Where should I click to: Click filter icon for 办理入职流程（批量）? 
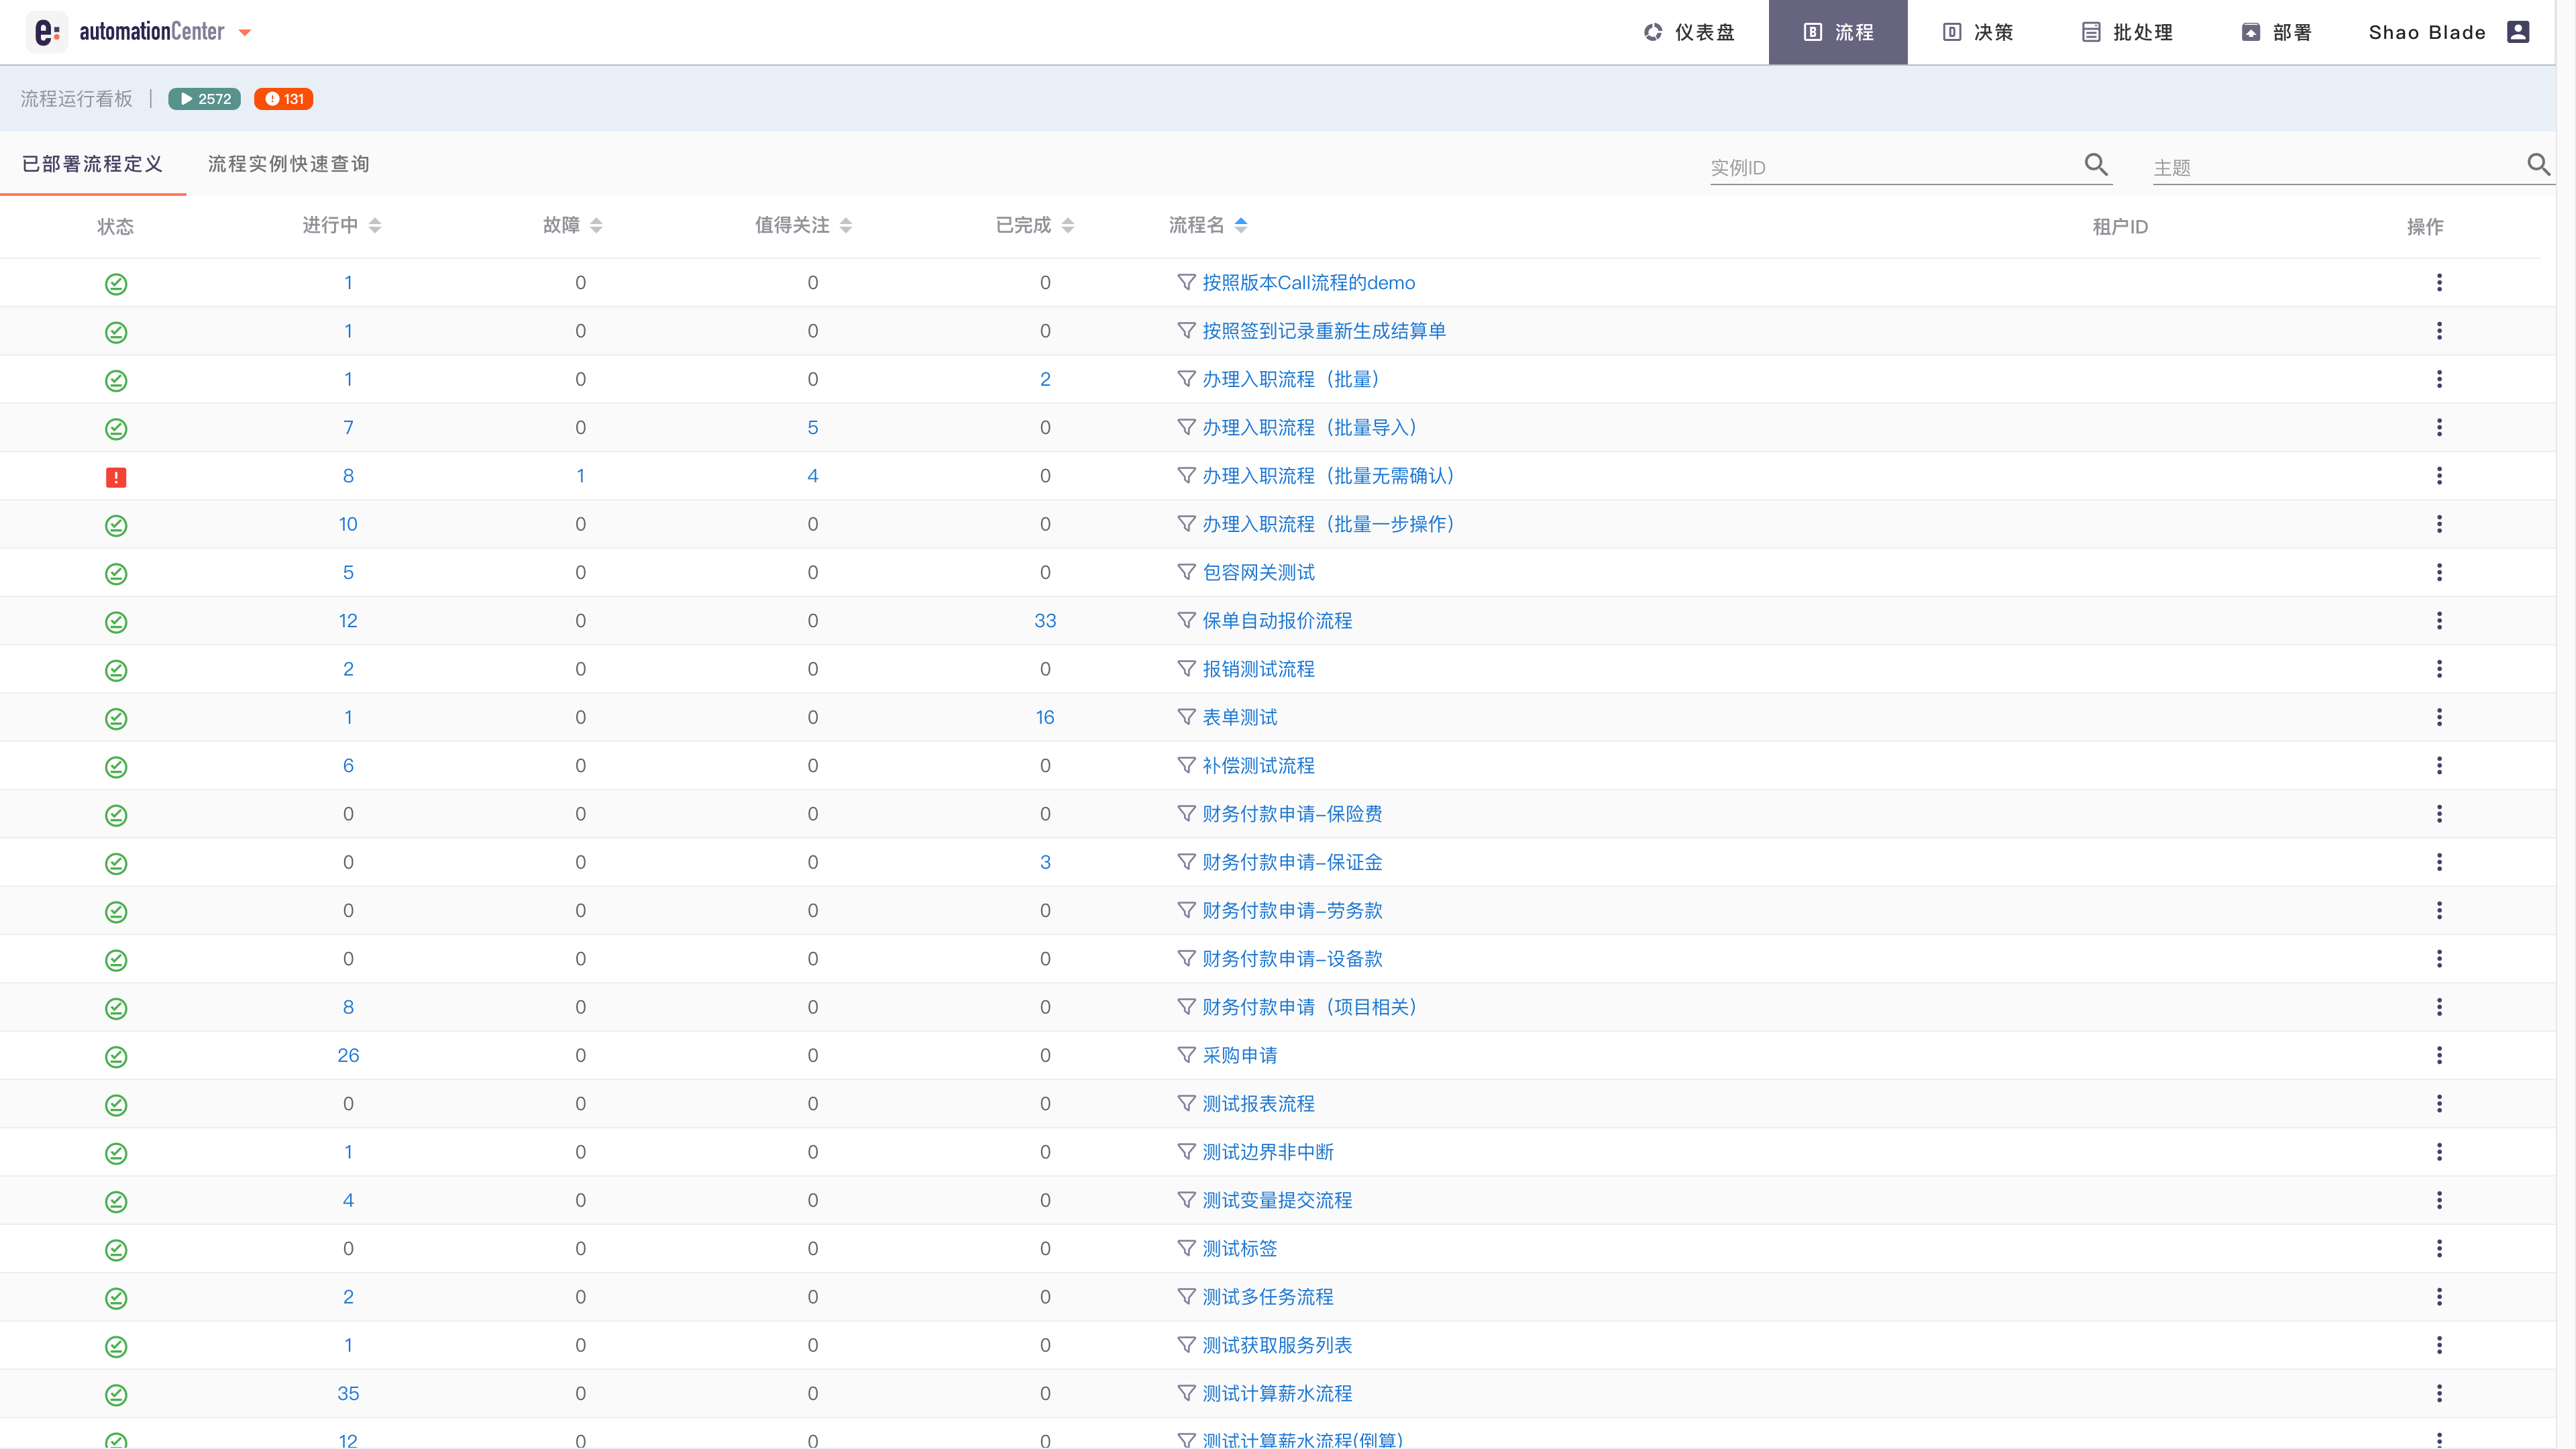(1186, 379)
